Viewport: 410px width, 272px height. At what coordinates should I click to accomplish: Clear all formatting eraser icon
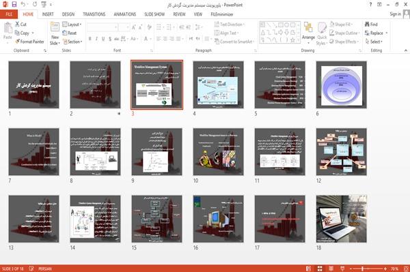(x=149, y=27)
